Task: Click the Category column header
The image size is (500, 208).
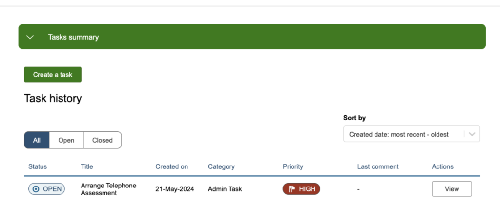Action: [221, 166]
